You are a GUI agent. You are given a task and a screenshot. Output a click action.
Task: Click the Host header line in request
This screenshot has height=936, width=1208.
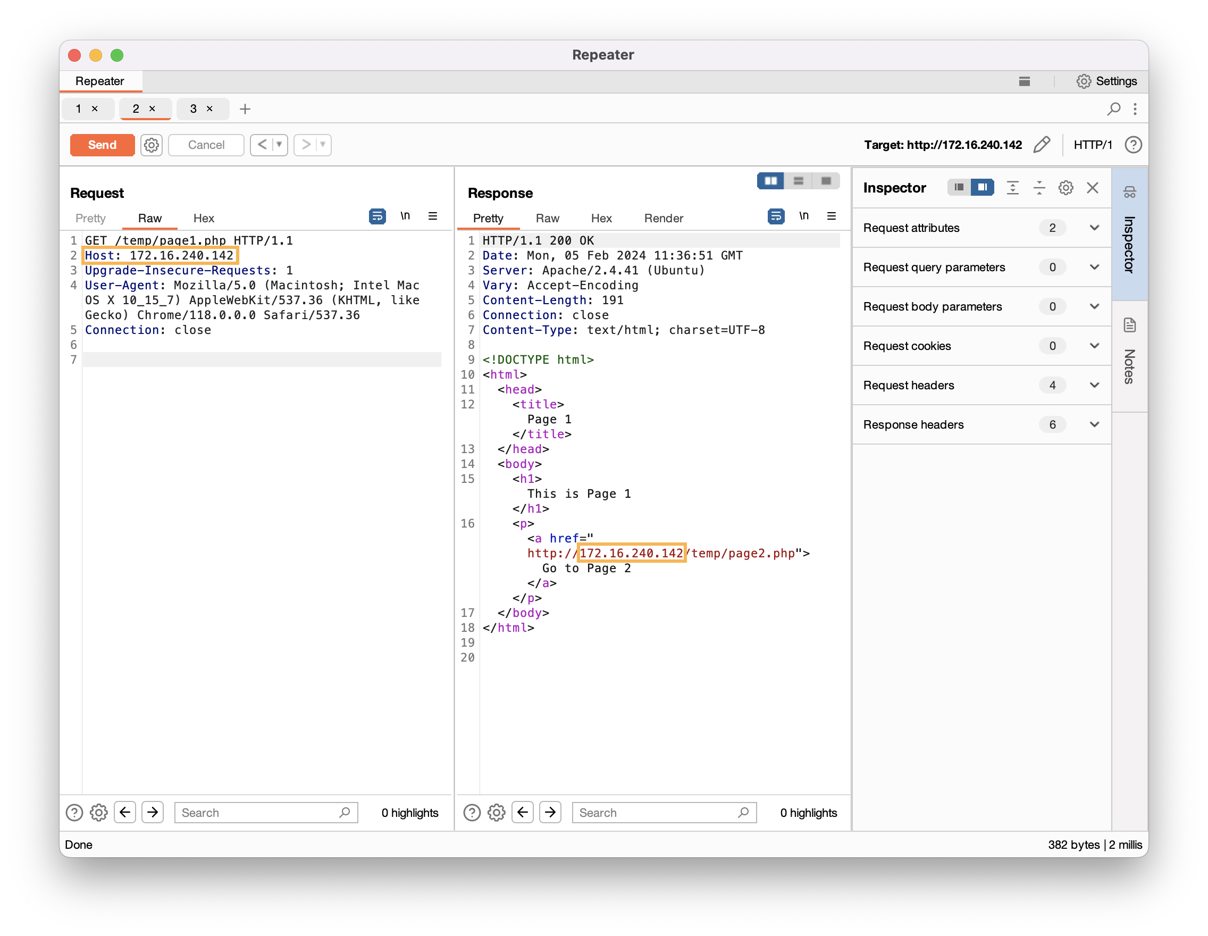(160, 256)
